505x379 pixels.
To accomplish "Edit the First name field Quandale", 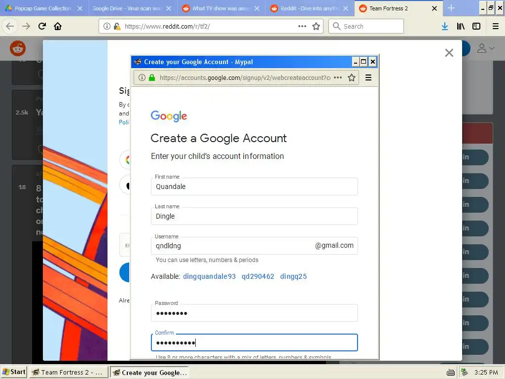I will point(254,187).
